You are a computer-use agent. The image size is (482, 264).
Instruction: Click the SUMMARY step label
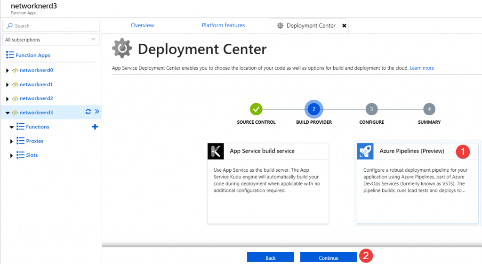click(429, 122)
